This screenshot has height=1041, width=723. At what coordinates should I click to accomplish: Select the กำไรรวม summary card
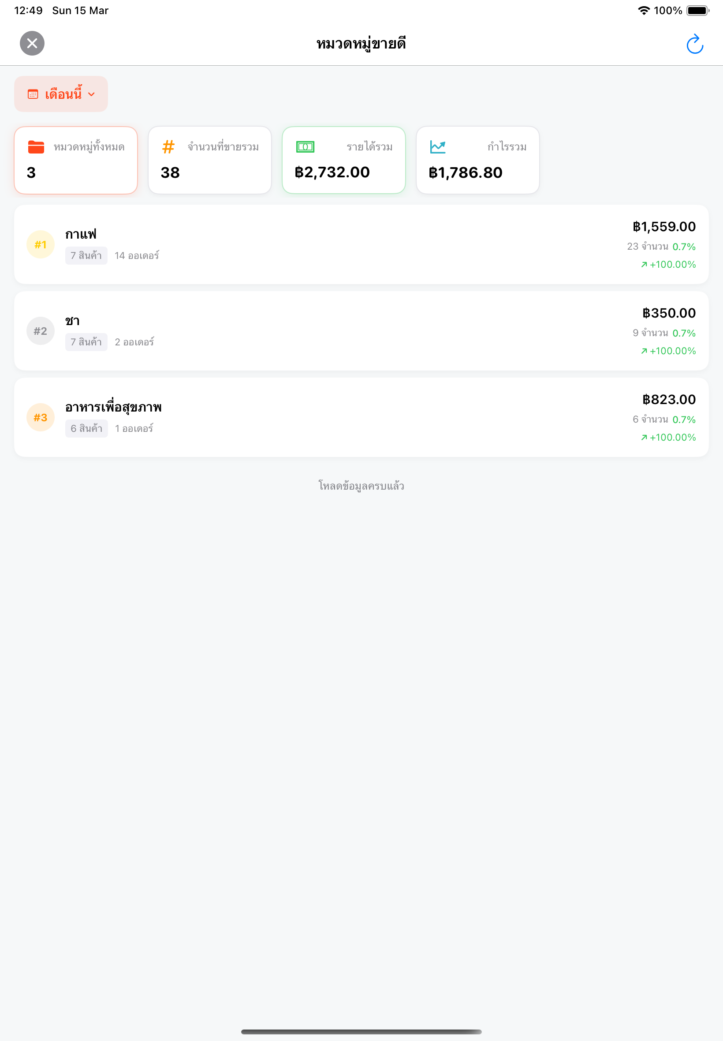click(x=478, y=161)
